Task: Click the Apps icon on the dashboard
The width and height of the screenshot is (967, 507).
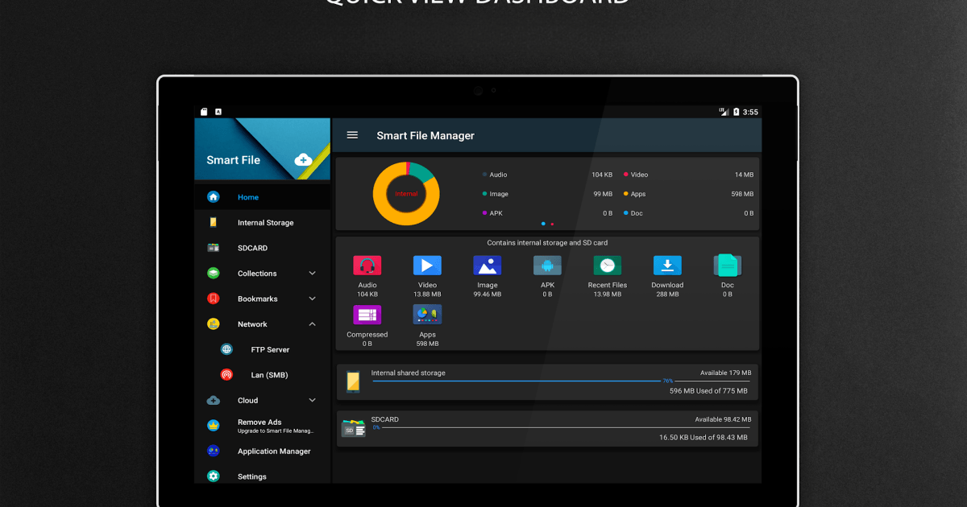Action: point(427,314)
